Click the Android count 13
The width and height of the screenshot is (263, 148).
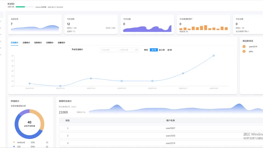pyautogui.click(x=47, y=142)
